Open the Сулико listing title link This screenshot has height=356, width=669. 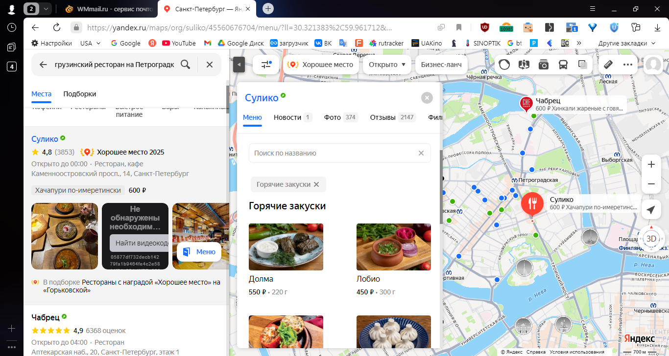click(x=45, y=139)
